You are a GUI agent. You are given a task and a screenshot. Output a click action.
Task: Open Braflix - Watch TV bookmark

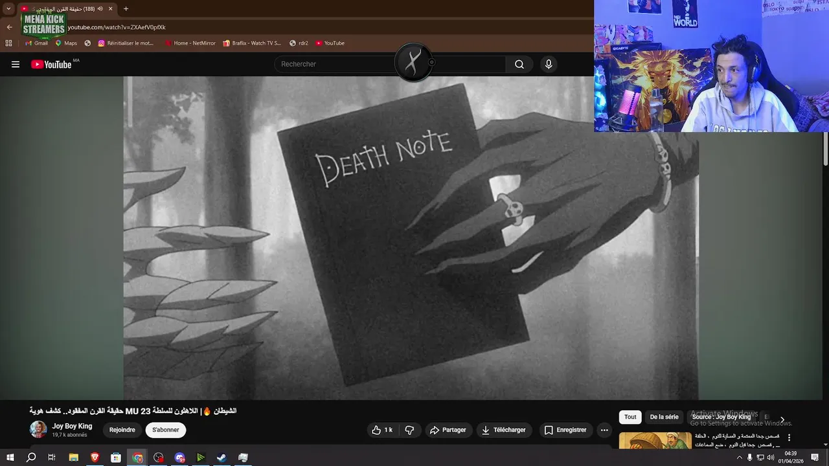(252, 43)
